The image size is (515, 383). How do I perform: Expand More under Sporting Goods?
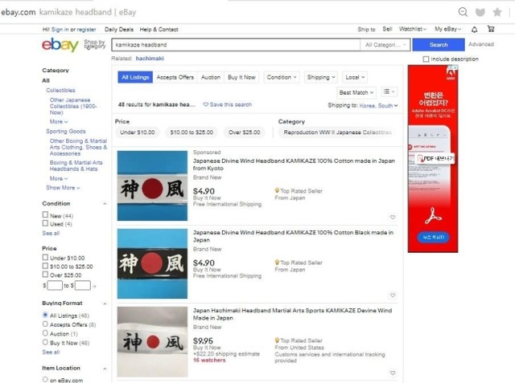[59, 178]
